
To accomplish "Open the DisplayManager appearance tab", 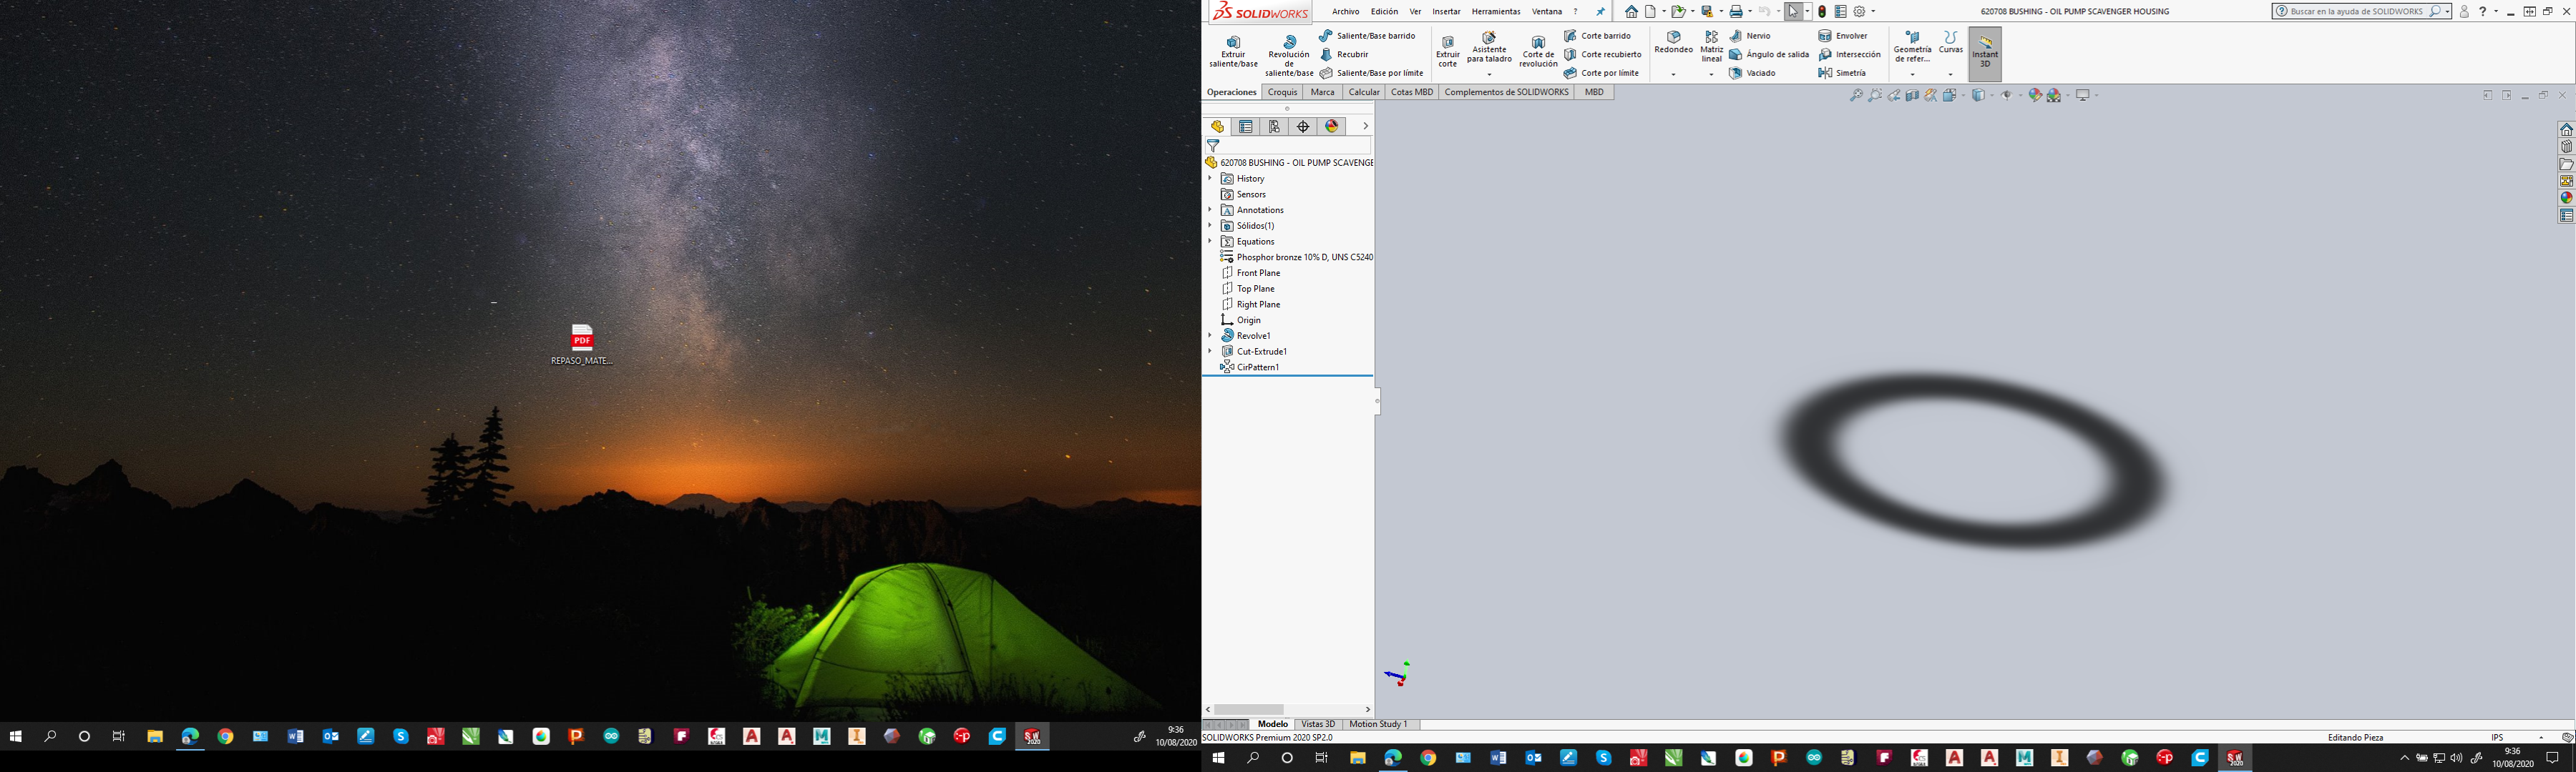I will tap(1332, 127).
